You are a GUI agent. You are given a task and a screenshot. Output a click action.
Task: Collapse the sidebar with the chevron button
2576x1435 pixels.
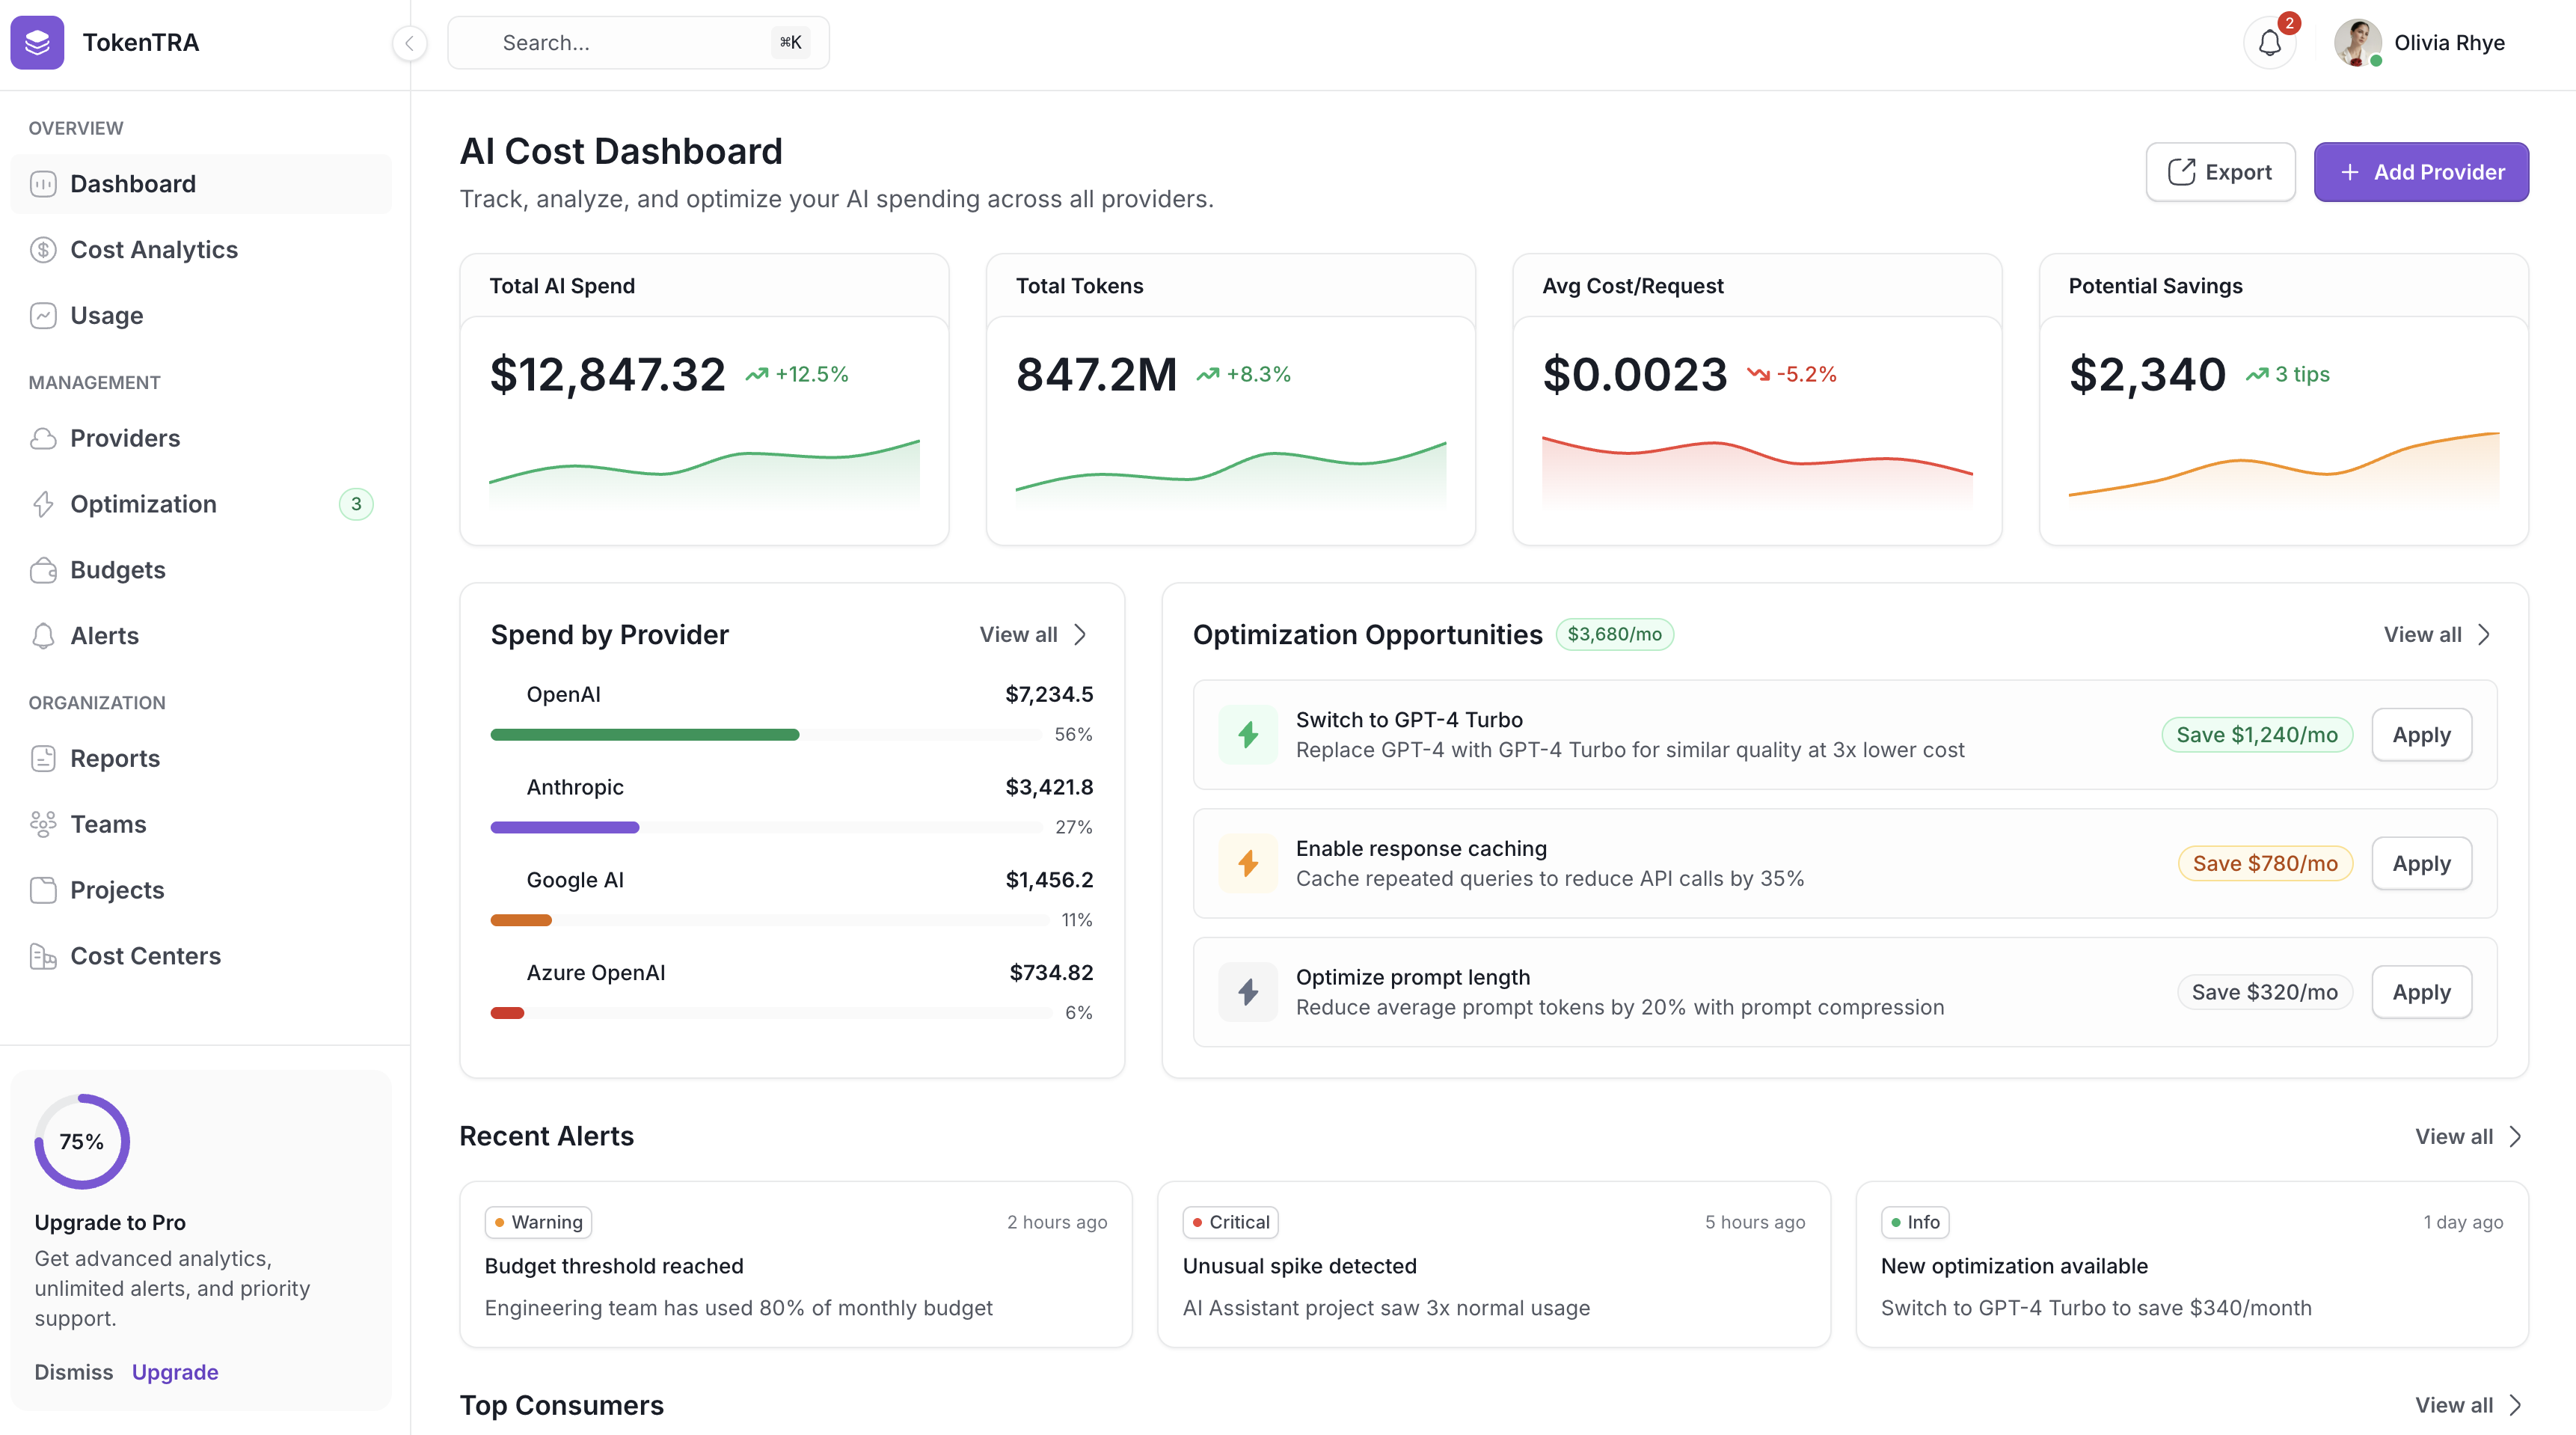pos(409,43)
